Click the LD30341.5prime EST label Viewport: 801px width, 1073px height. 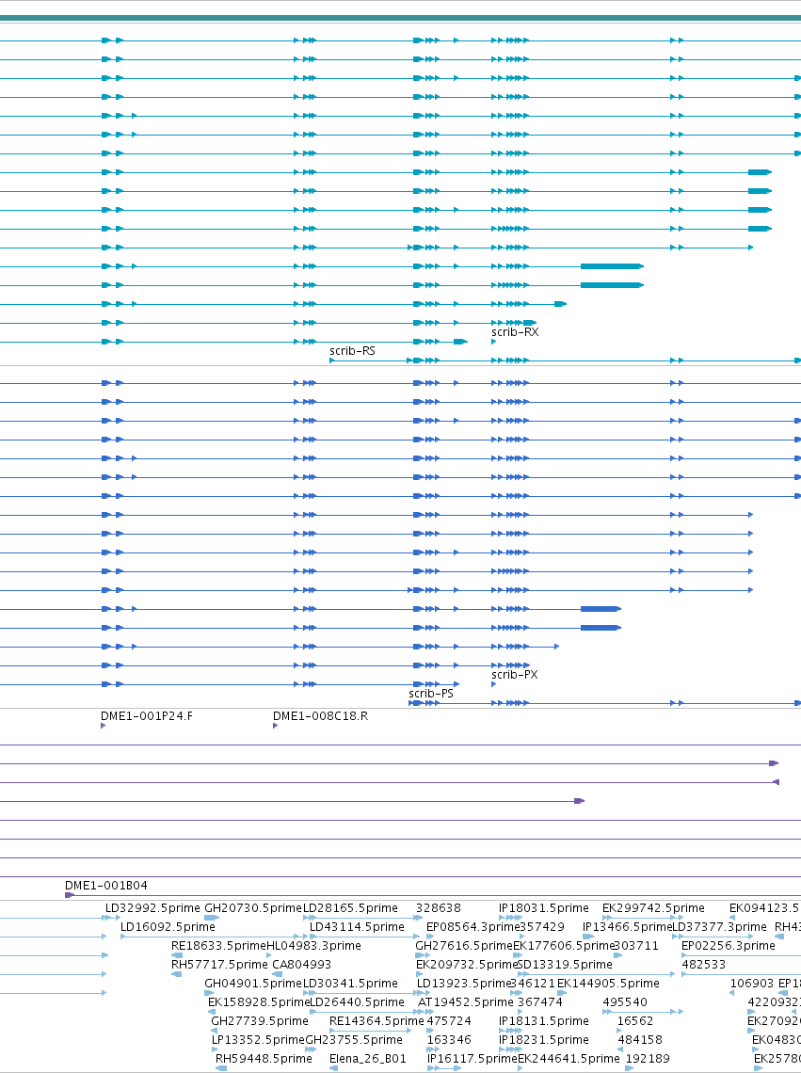(x=350, y=984)
